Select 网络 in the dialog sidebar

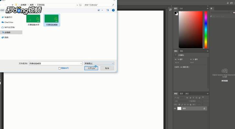tap(5, 38)
